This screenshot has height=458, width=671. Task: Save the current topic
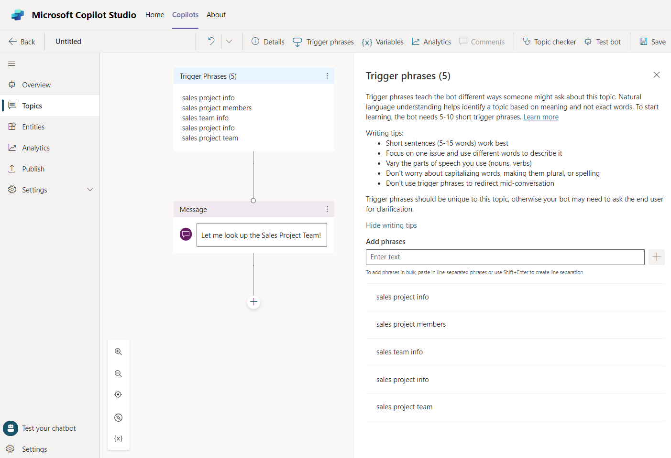coord(652,42)
